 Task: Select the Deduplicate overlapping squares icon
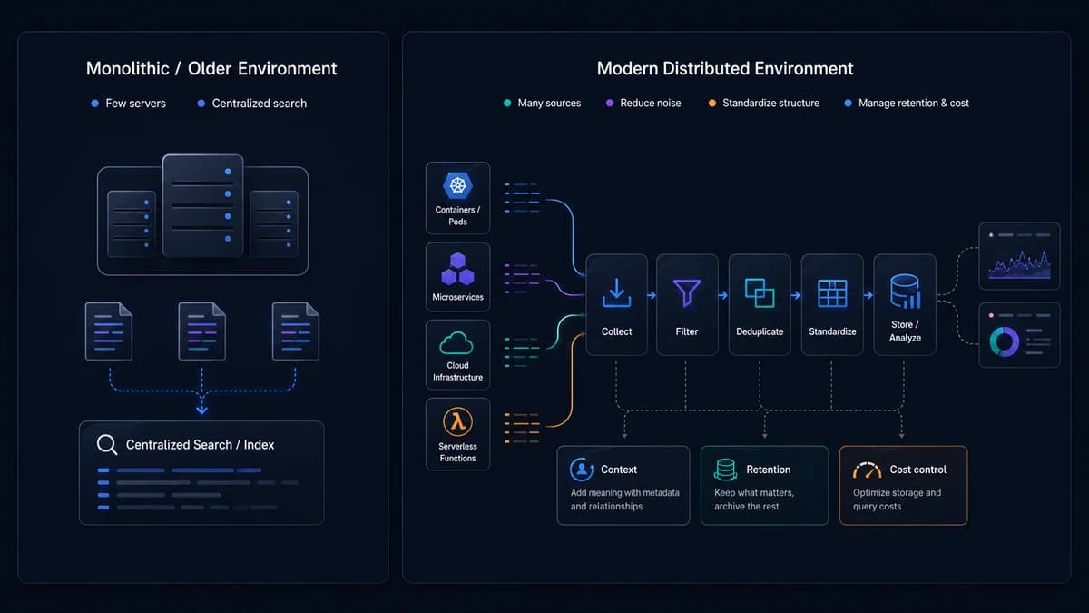pyautogui.click(x=759, y=292)
